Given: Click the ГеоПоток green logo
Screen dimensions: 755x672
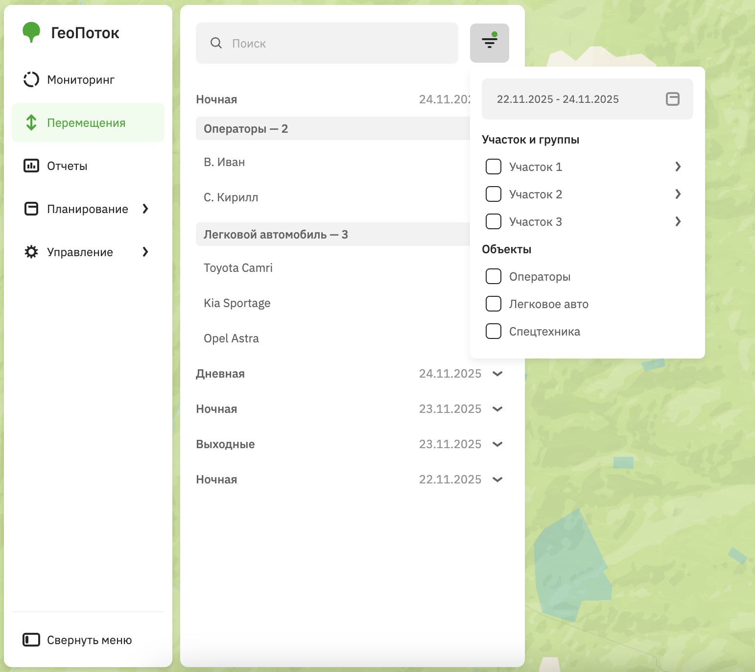Looking at the screenshot, I should [31, 32].
